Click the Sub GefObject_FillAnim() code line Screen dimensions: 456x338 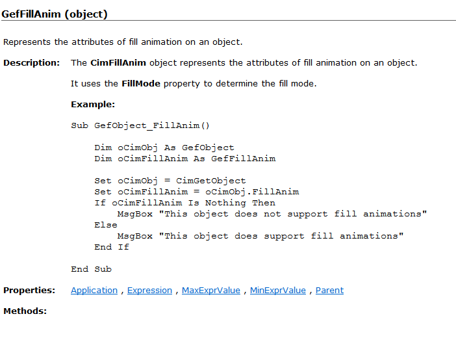(140, 125)
